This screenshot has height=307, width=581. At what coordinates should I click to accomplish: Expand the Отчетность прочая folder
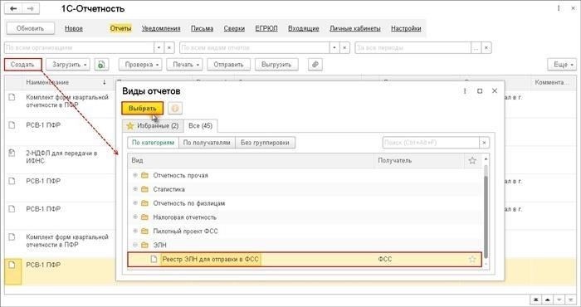point(135,175)
